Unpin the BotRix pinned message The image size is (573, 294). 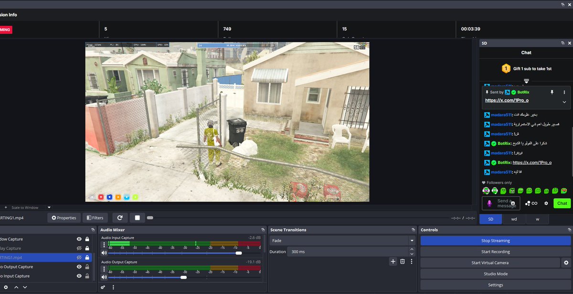(552, 92)
